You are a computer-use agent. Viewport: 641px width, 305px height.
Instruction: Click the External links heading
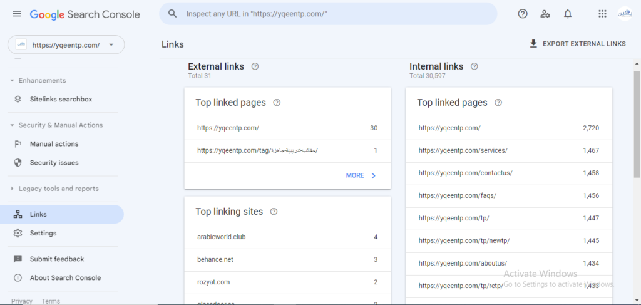[216, 66]
